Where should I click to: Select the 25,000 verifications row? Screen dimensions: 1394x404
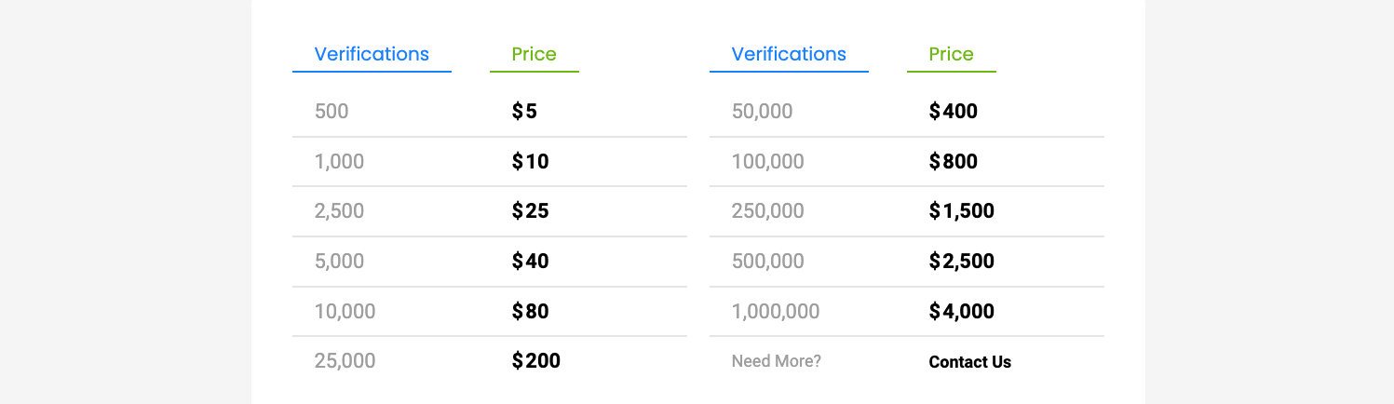pos(345,361)
